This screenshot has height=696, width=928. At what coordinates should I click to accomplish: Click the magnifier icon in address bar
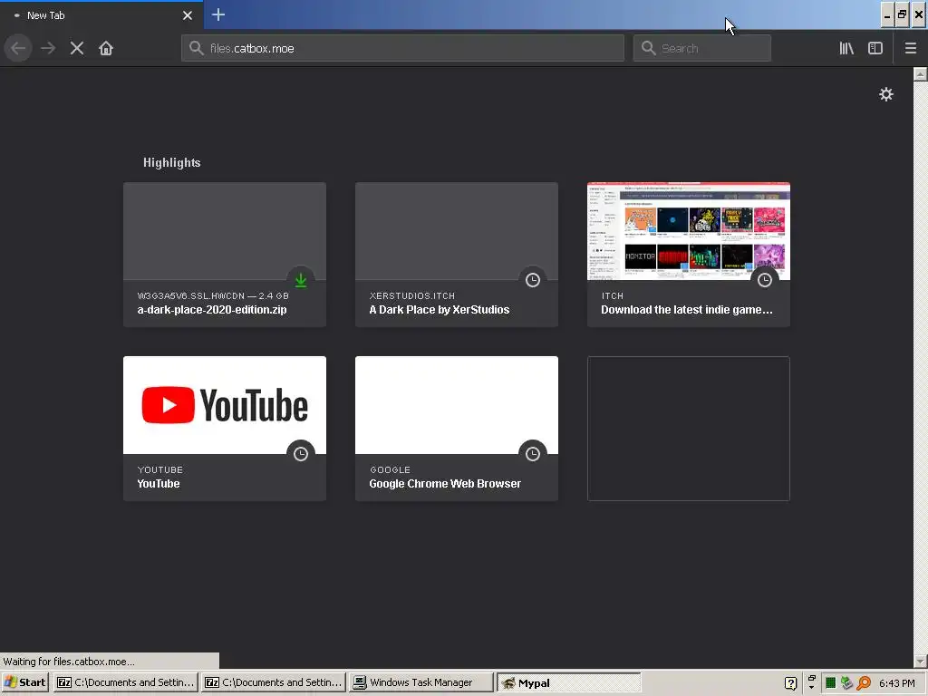(x=196, y=48)
